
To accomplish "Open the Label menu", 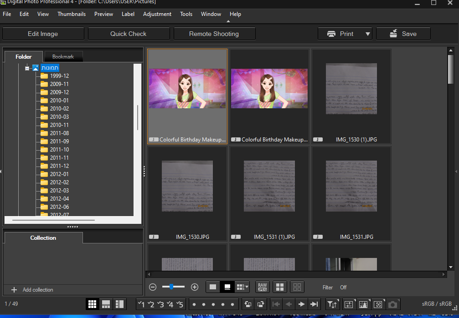I will click(128, 14).
